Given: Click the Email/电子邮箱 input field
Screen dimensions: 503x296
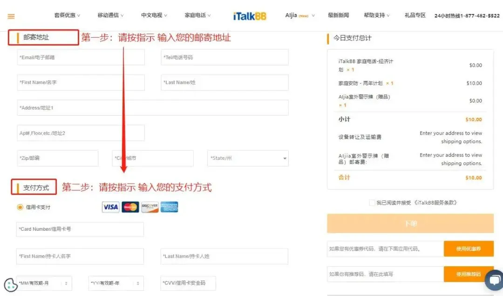Looking at the screenshot, I should [81, 58].
